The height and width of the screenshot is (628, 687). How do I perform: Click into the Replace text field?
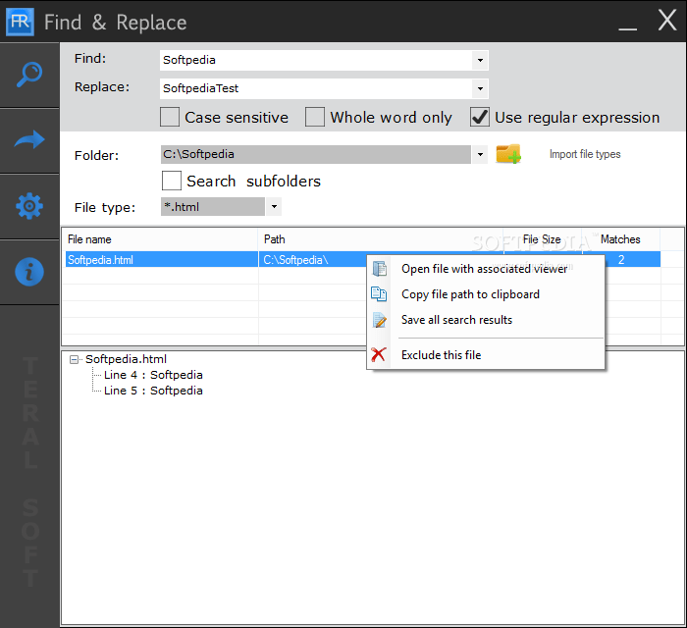pos(316,88)
